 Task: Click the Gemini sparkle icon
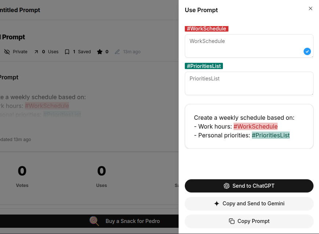coord(217,204)
